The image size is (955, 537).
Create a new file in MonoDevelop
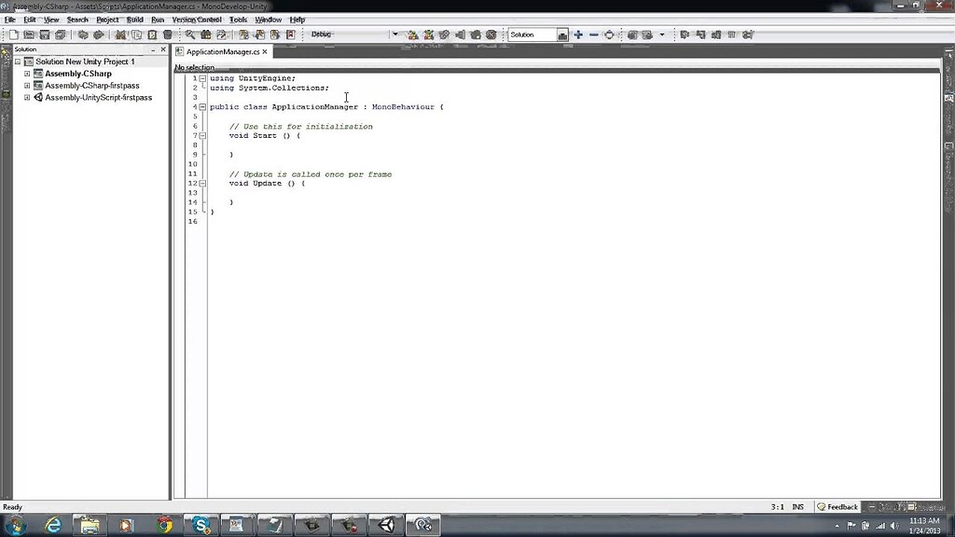pyautogui.click(x=15, y=34)
